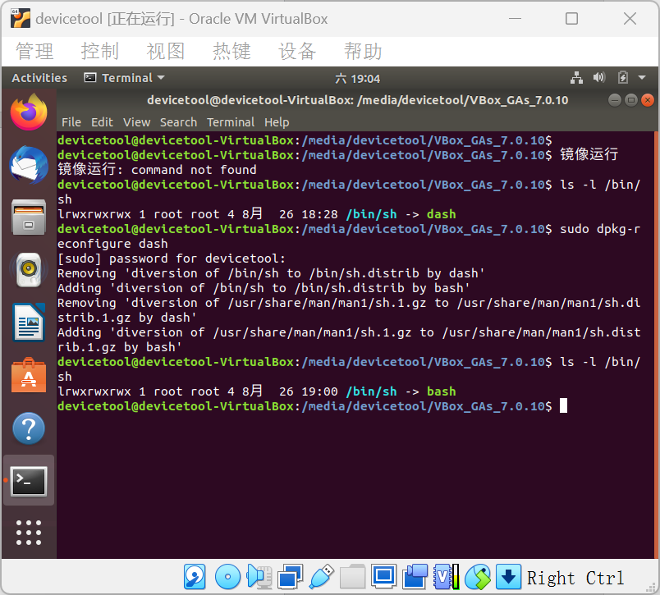660x595 pixels.
Task: Click VirtualBox USB devices status icon
Action: pos(322,577)
